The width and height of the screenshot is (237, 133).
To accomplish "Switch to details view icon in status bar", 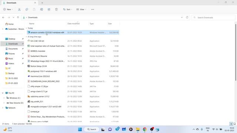I will (231, 124).
